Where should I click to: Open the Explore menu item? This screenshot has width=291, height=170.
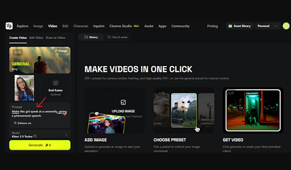(22, 26)
